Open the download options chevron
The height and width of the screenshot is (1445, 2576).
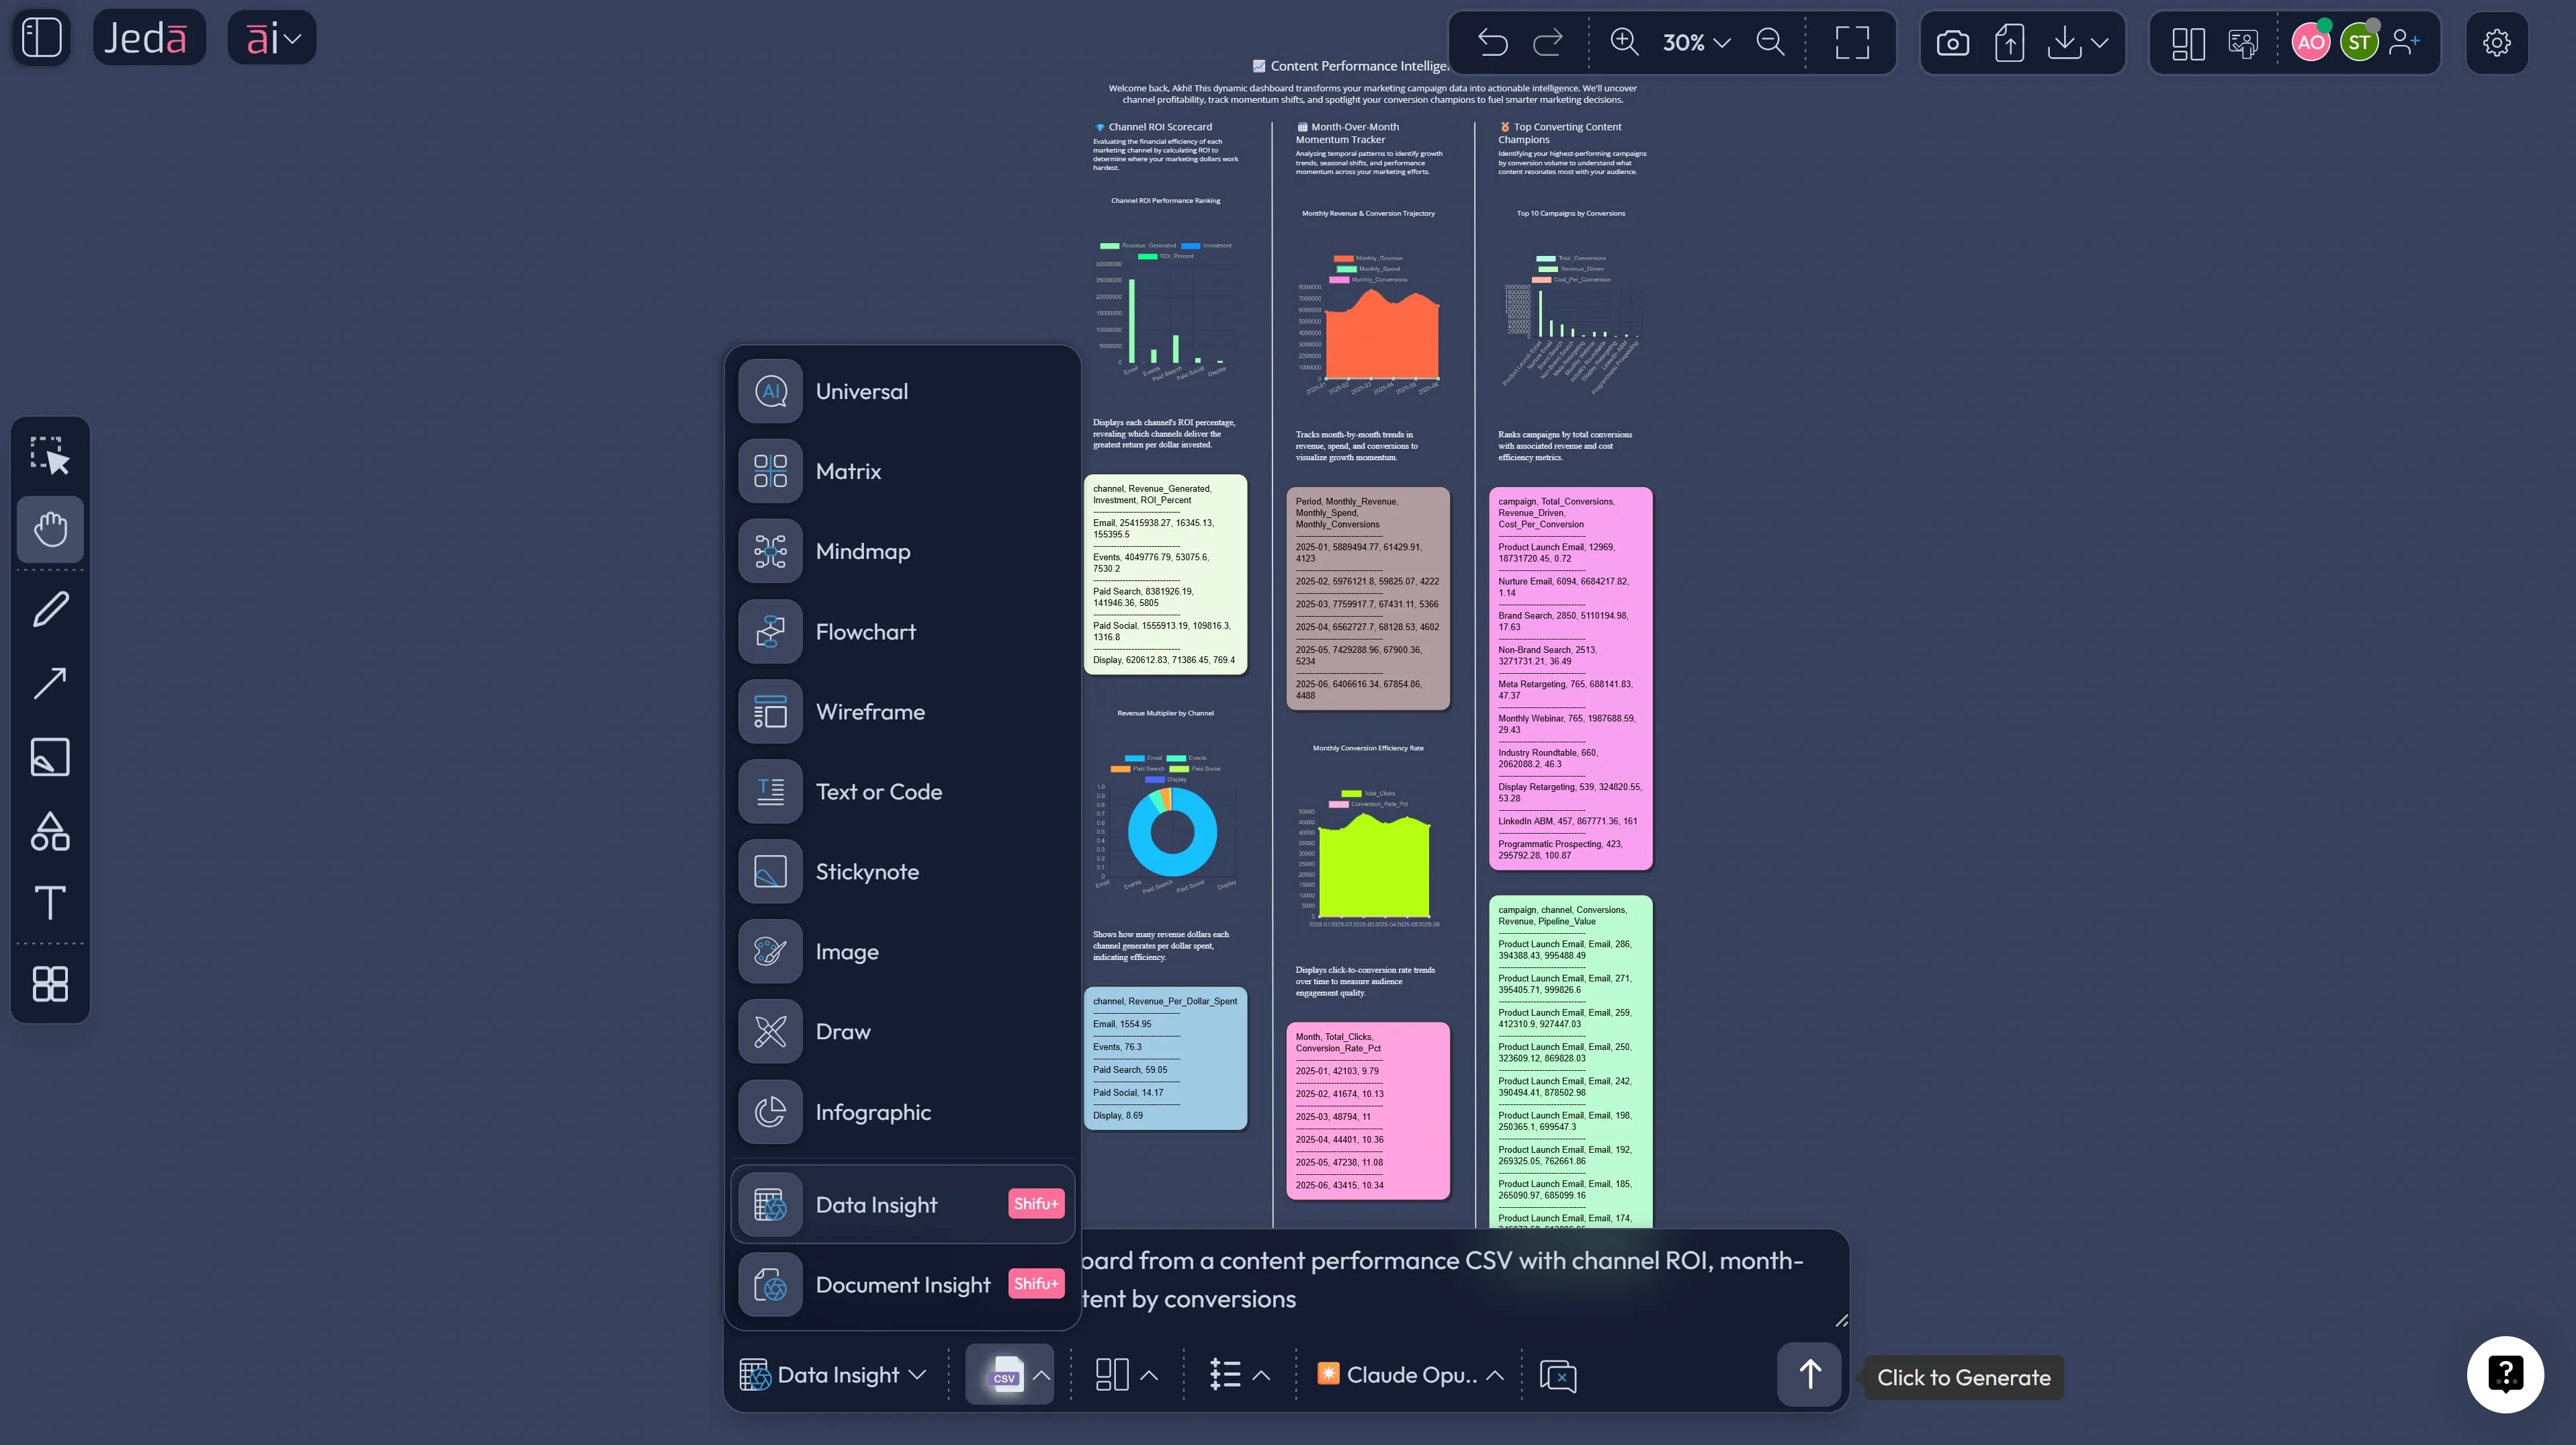pyautogui.click(x=2100, y=42)
